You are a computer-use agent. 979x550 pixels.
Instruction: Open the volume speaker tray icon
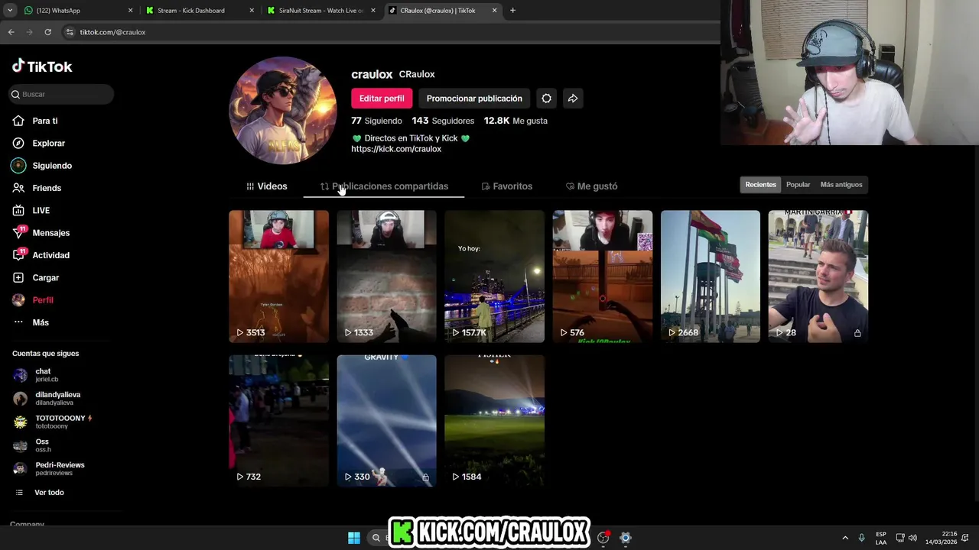(912, 538)
